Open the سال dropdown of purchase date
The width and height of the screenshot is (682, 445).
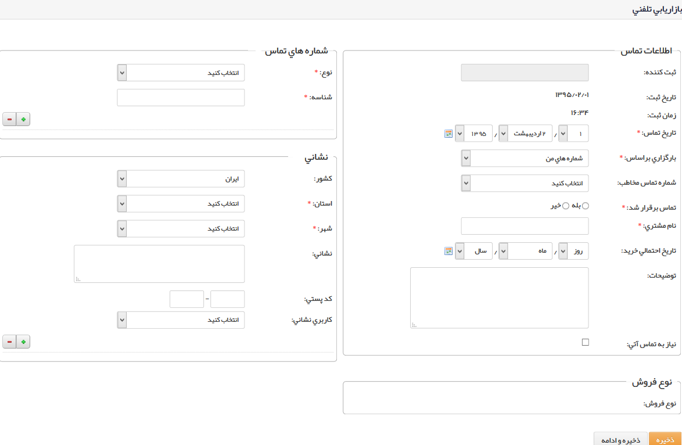tap(473, 251)
